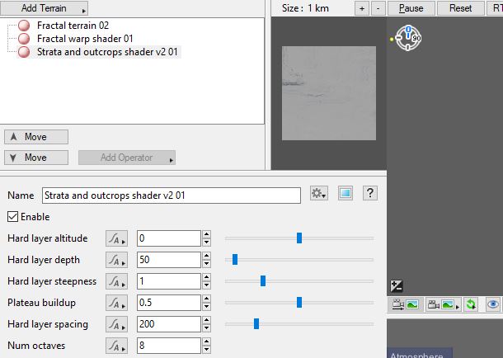Move selected node down with the down-arrow Move button
503x358 pixels.
click(x=36, y=158)
